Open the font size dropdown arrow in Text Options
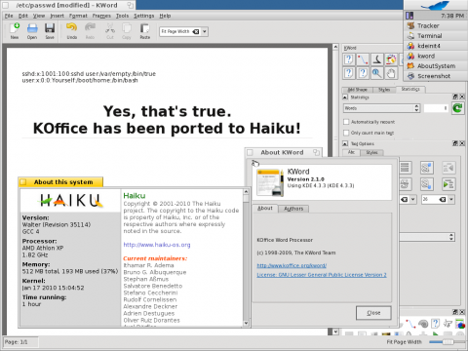The width and height of the screenshot is (468, 351). coord(451,199)
